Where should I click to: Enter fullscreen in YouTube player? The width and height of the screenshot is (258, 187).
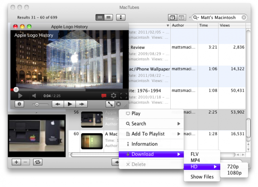(124, 96)
